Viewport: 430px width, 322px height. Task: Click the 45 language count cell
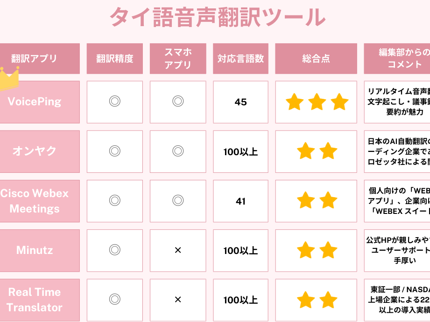240,102
